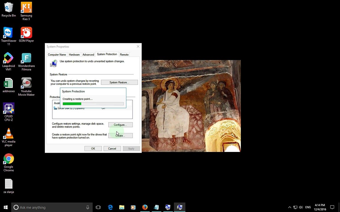340x212 pixels.
Task: Open Task View from taskbar
Action: click(x=98, y=207)
